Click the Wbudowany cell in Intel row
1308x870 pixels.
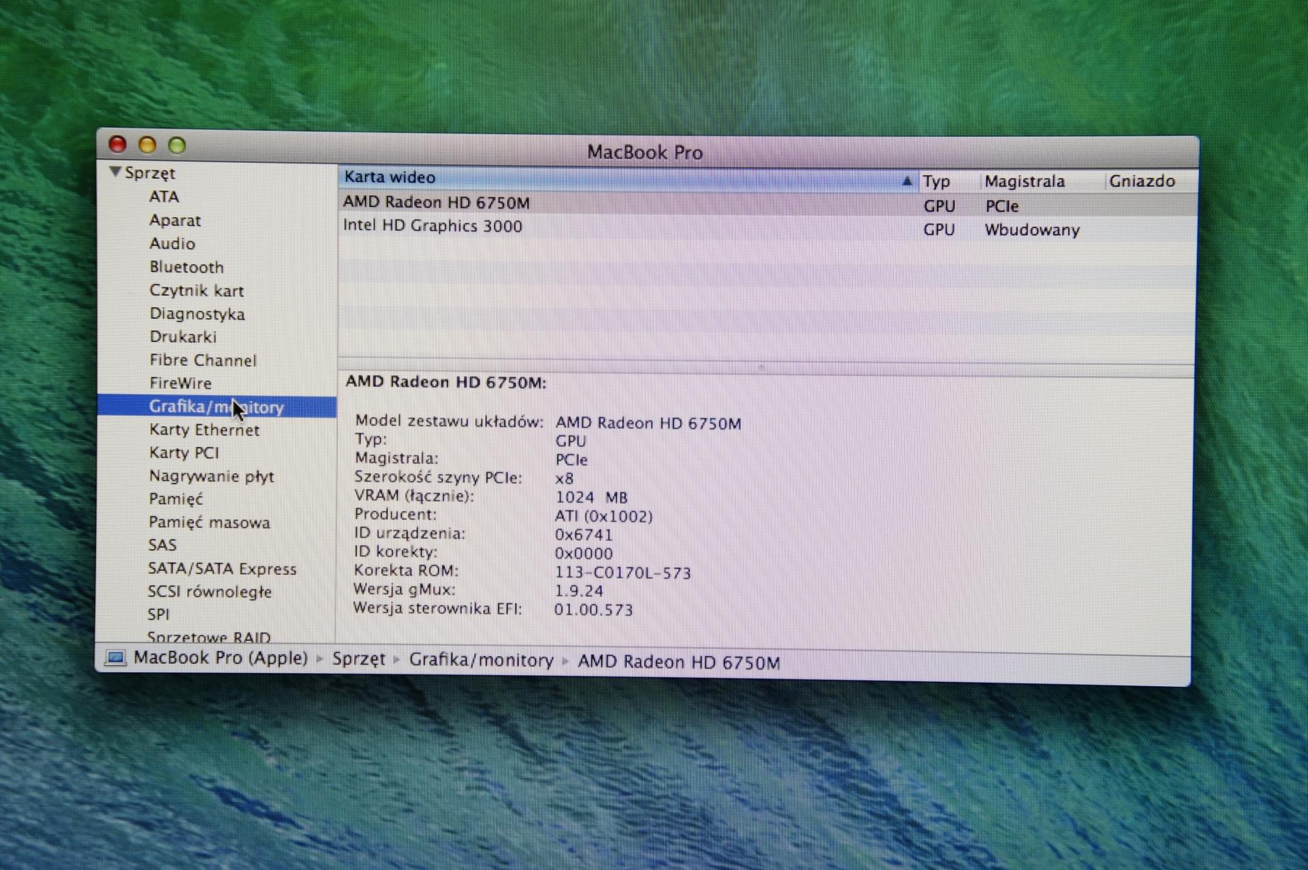1032,230
